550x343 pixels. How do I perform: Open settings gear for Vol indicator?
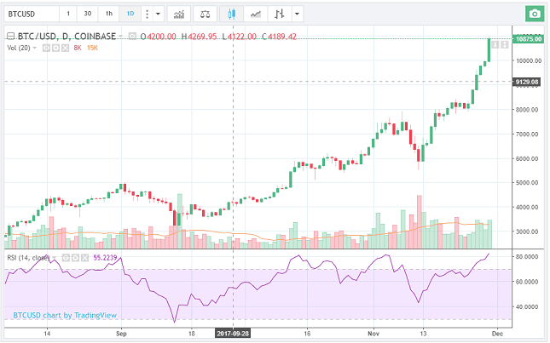coord(55,48)
